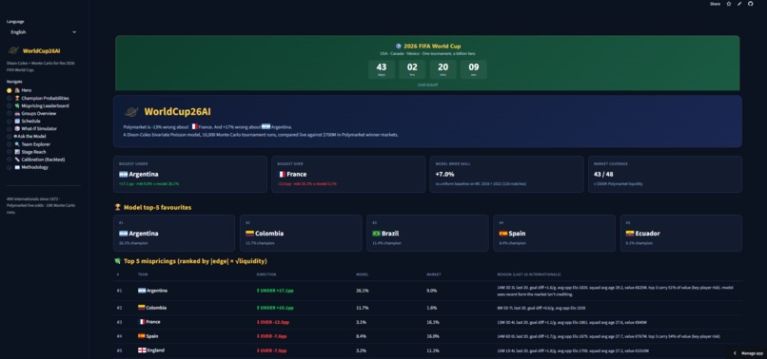The width and height of the screenshot is (767, 359).
Task: Click the OVER -13.0pp direction cell
Action: [272, 322]
